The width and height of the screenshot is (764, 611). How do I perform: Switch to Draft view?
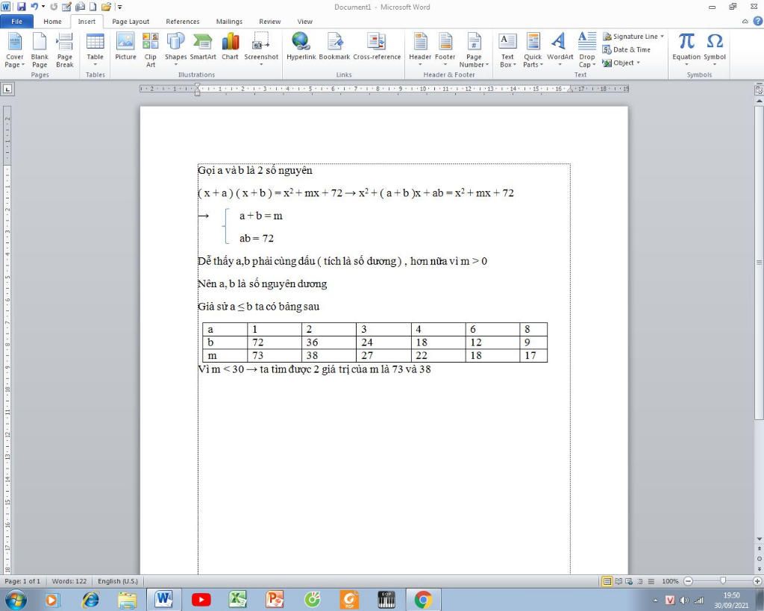pos(651,581)
